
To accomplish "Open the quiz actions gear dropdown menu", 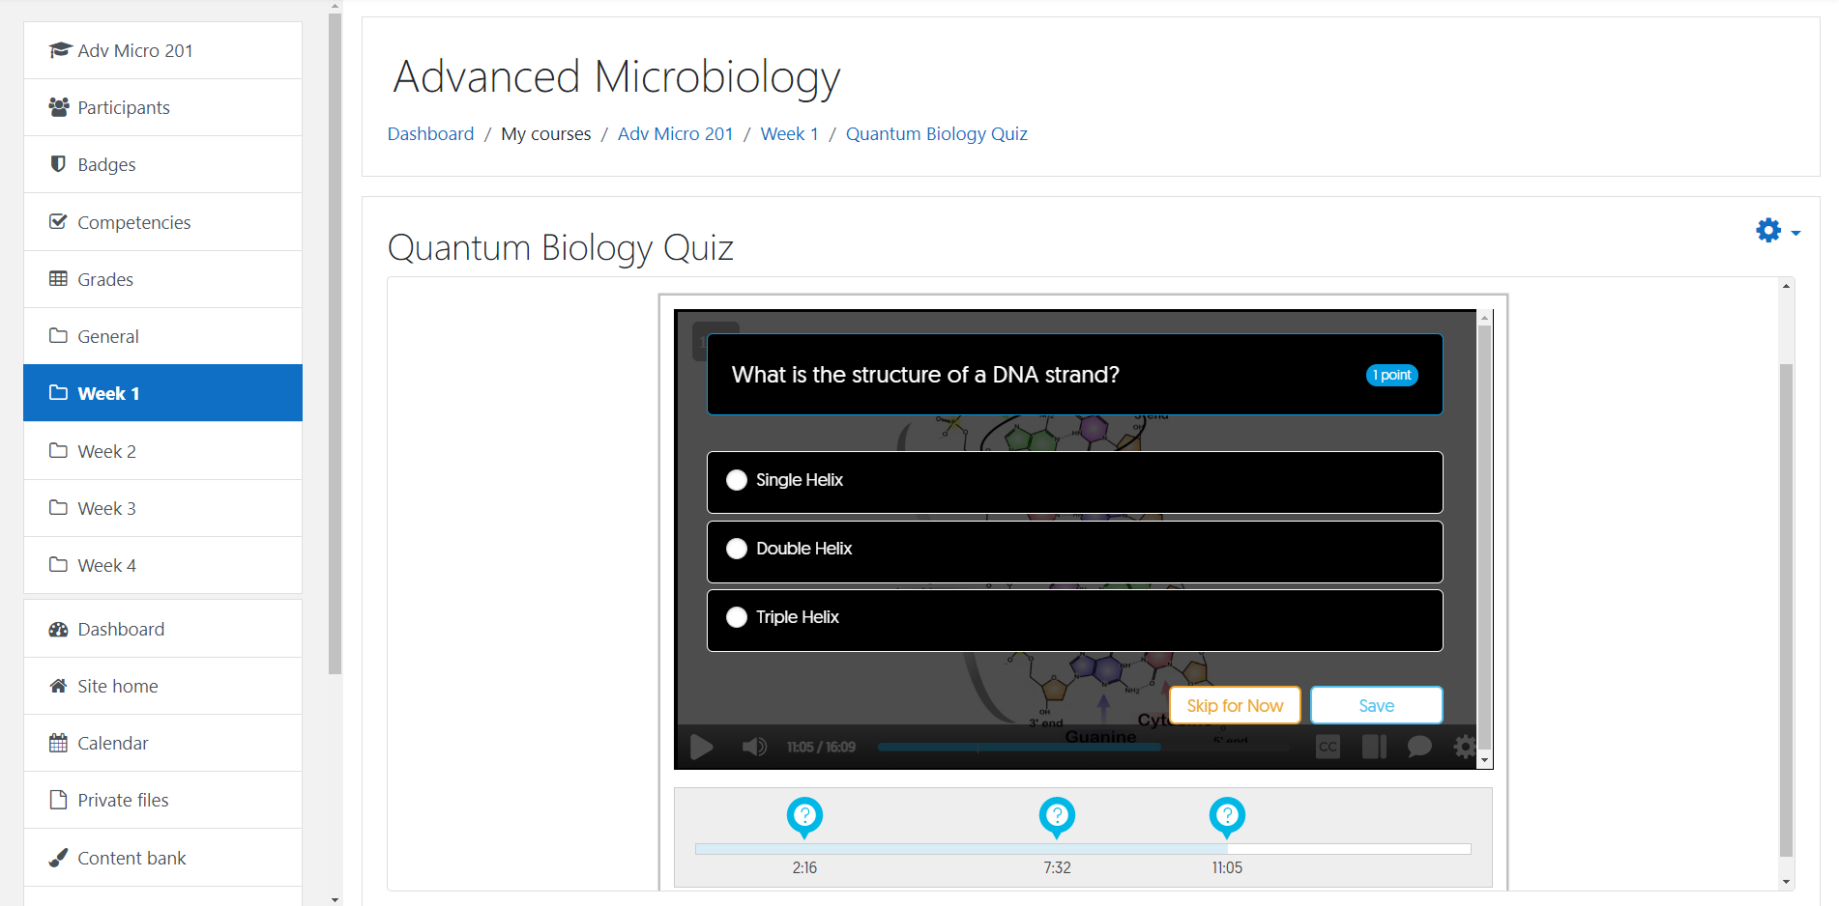I will tap(1776, 231).
